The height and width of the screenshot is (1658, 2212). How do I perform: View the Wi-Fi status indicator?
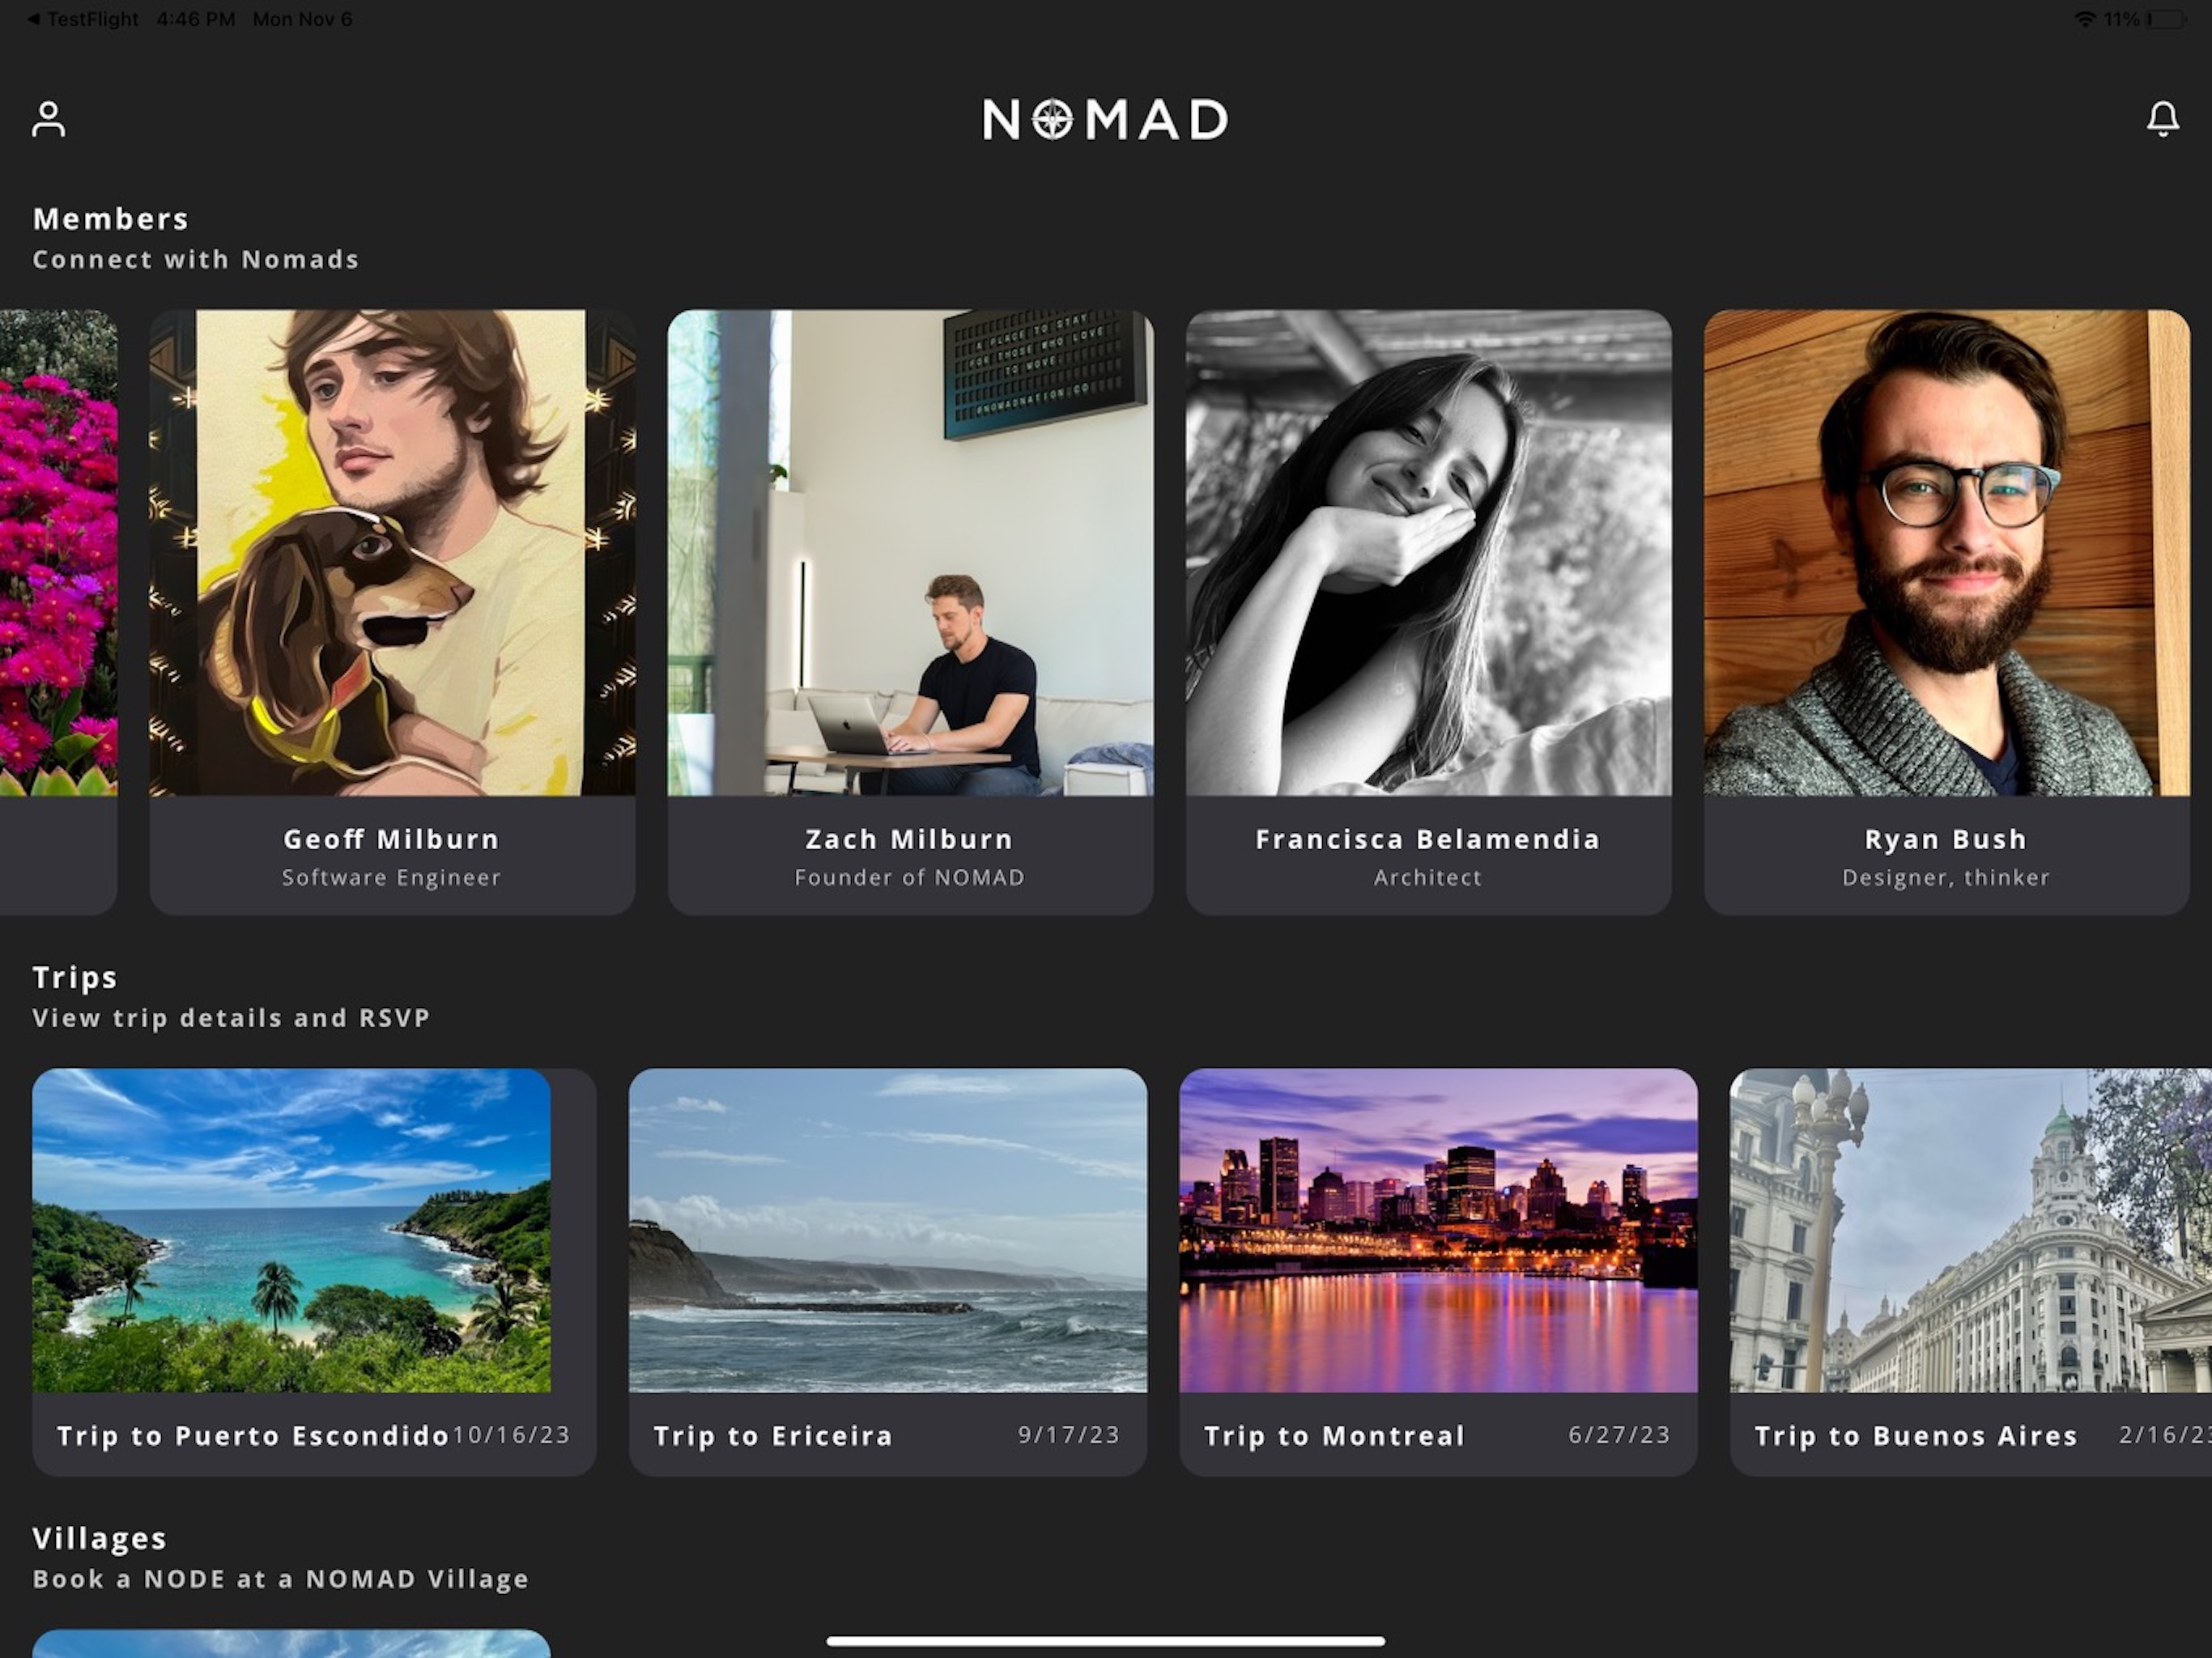pos(2085,19)
